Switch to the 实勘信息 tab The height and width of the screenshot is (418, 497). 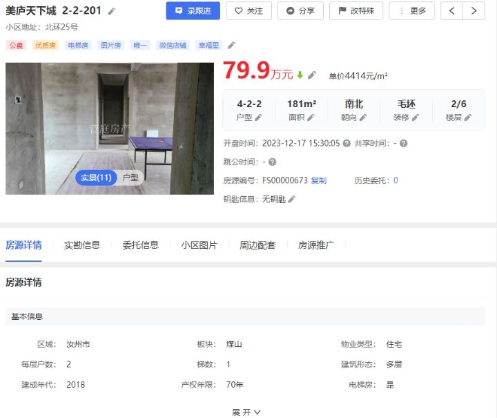pos(82,245)
